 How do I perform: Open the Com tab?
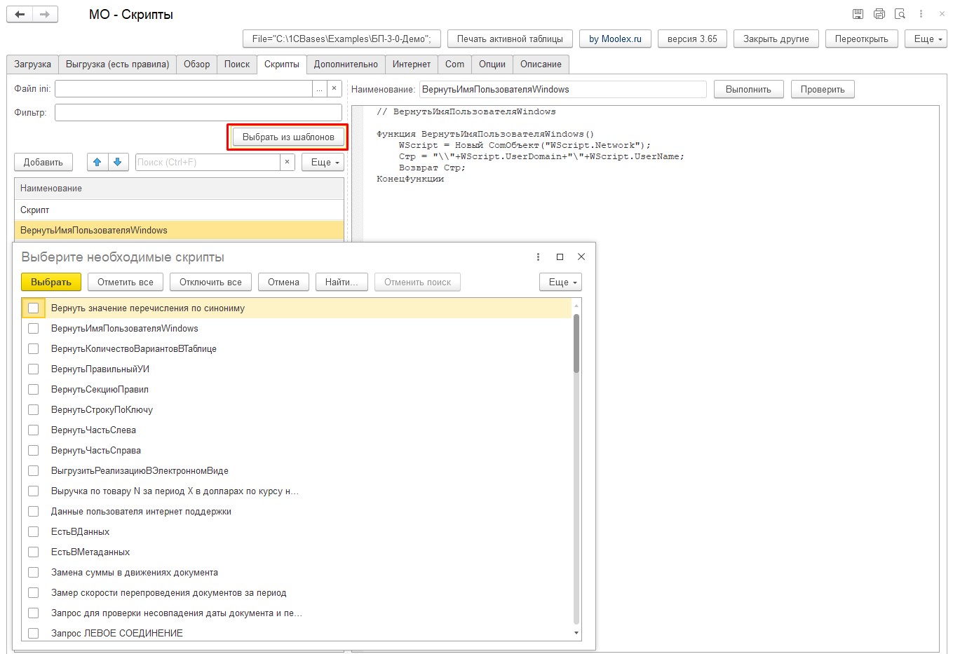[454, 64]
